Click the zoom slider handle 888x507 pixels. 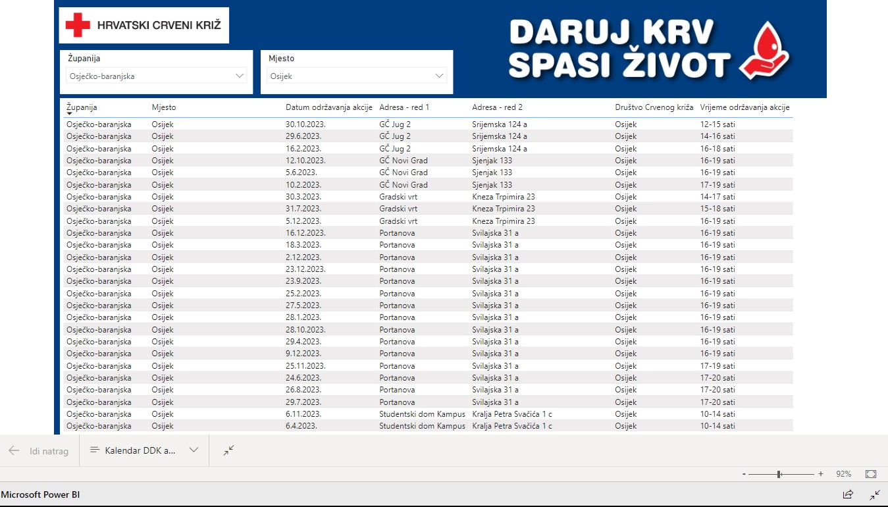(779, 474)
